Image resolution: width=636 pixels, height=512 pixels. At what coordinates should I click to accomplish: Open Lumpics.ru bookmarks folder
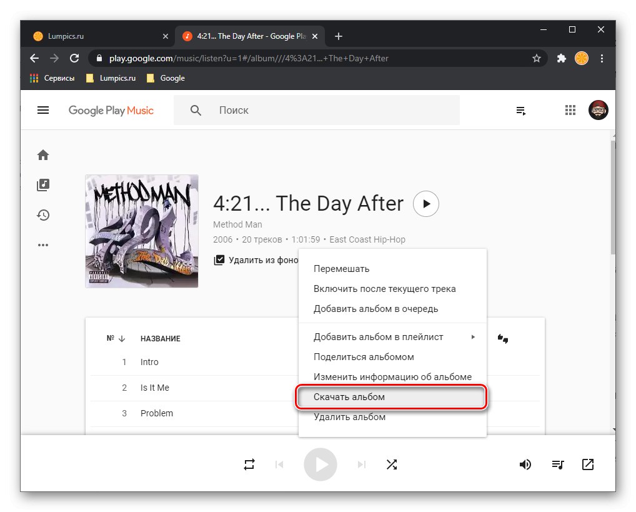point(111,78)
